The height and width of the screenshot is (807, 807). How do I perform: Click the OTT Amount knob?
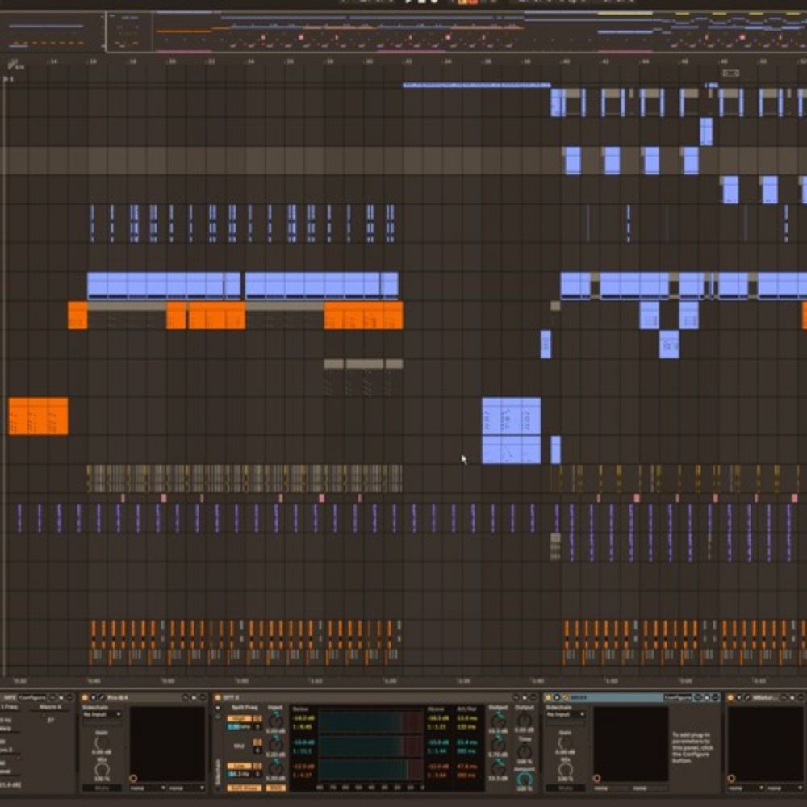coord(525,780)
